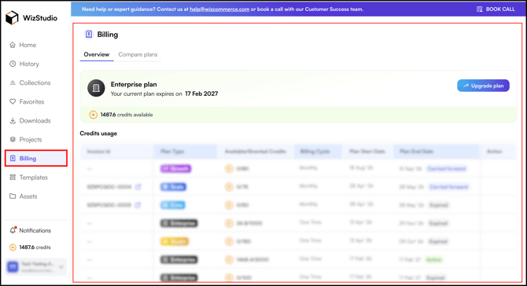
Task: Switch to the Compare plans tab
Action: coord(138,54)
